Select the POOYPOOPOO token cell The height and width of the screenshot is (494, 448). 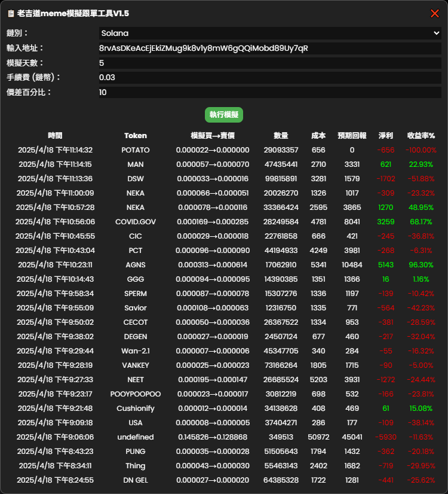coord(136,394)
